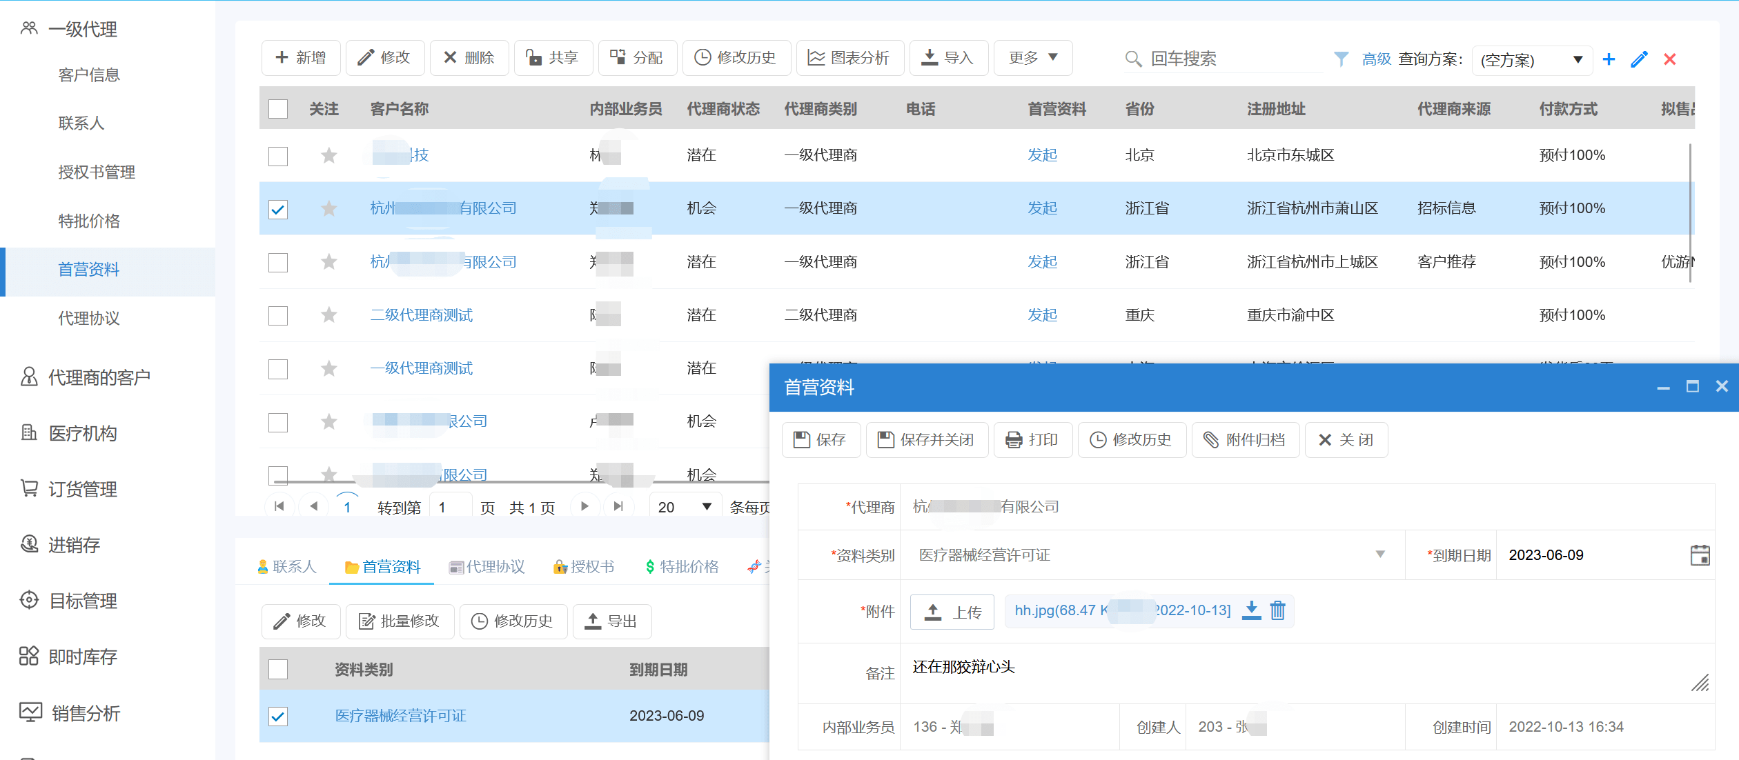Viewport: 1739px width, 760px height.
Task: Open the 导入 import tool
Action: [x=949, y=58]
